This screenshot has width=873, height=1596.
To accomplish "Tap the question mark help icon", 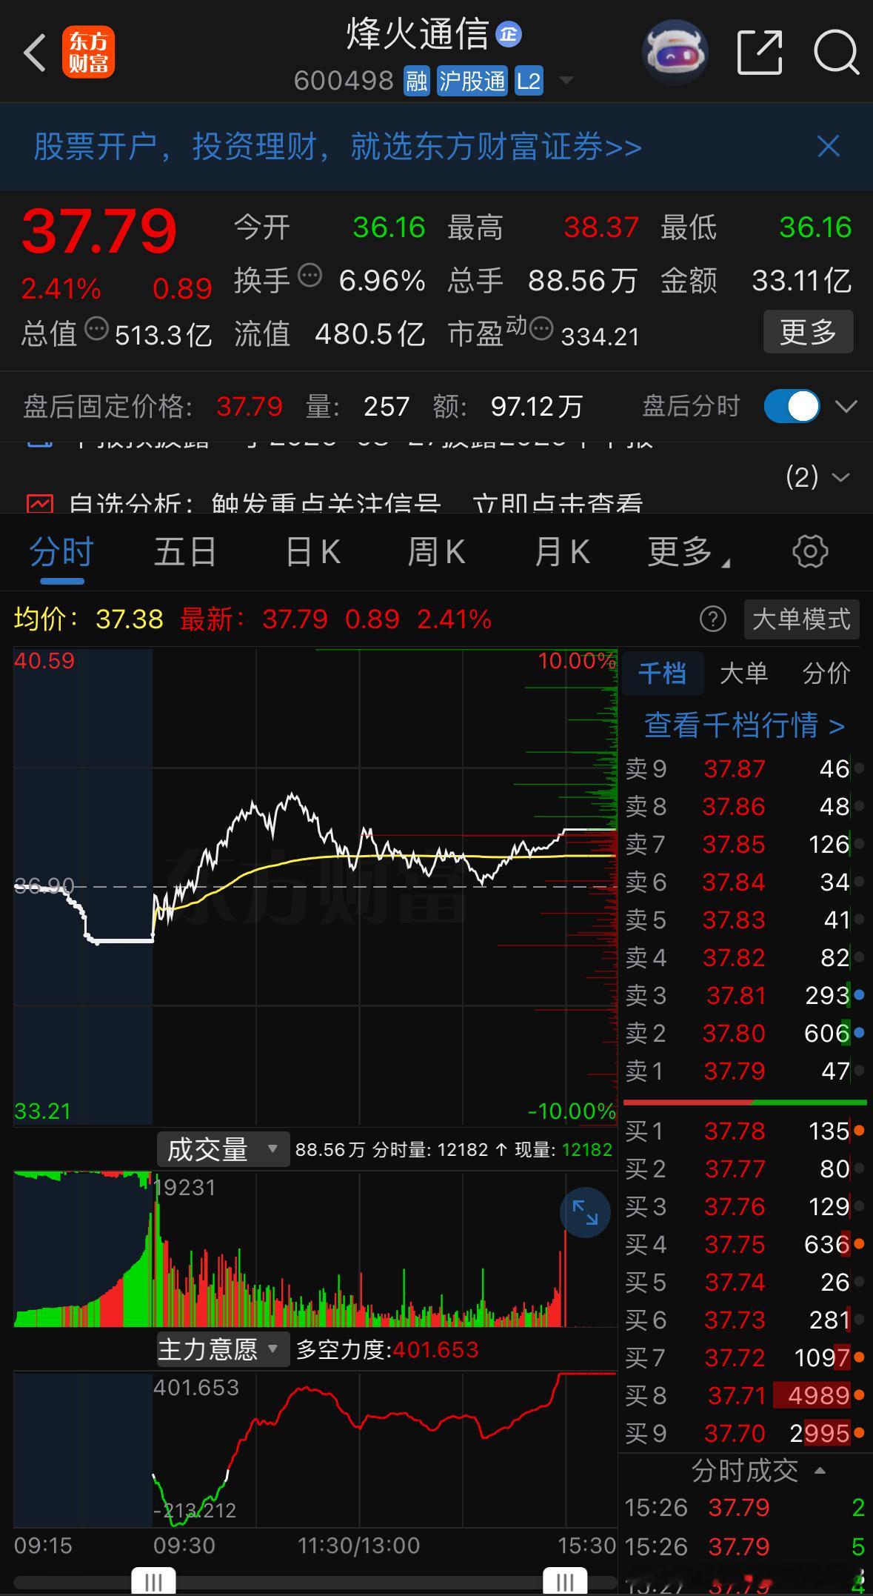I will [x=713, y=619].
